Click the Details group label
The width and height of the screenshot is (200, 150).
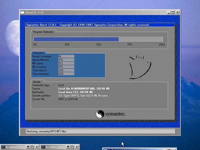point(37,82)
